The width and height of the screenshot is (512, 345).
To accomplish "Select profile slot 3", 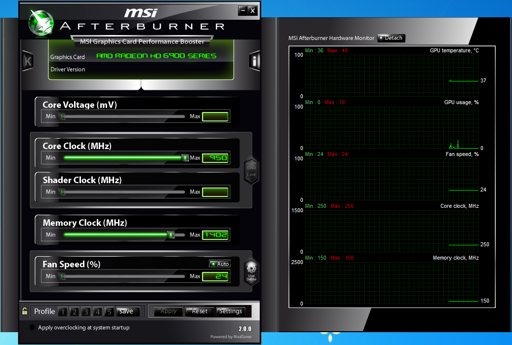I will click(x=86, y=312).
